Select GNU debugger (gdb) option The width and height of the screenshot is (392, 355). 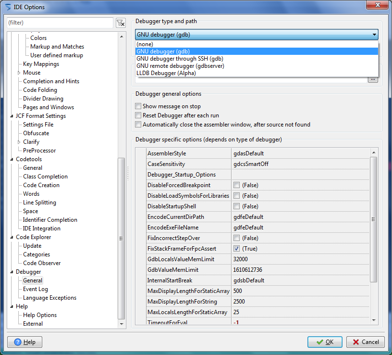(257, 51)
